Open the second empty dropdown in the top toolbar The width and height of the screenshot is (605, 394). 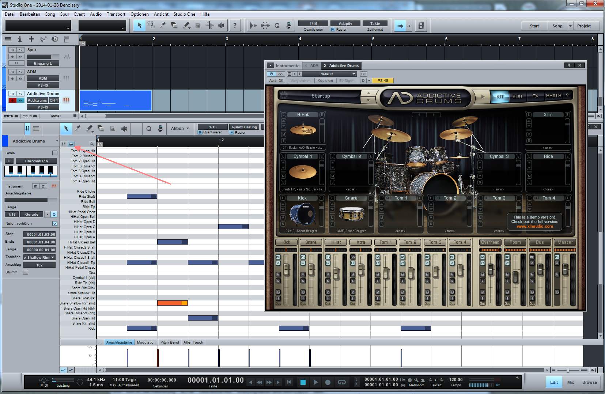pyautogui.click(x=102, y=26)
